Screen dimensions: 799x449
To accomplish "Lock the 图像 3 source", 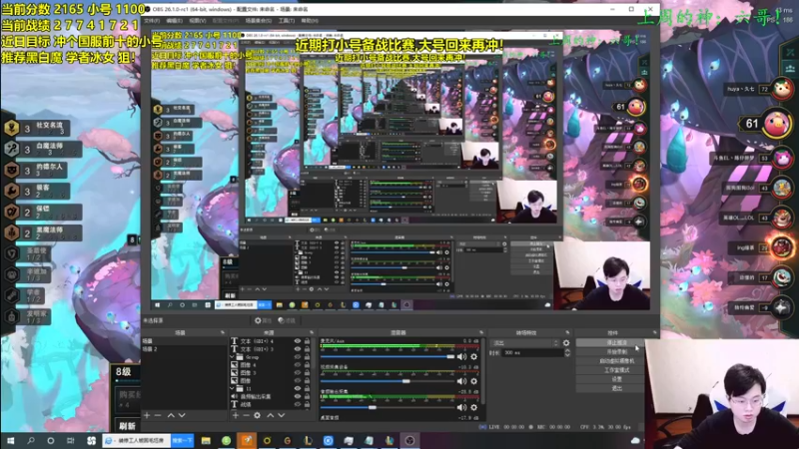I will (x=307, y=372).
